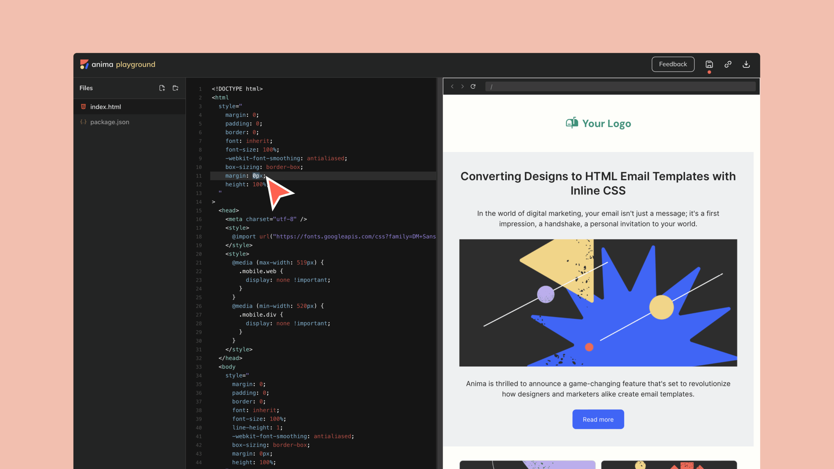
Task: Click the browser refresh icon
Action: pyautogui.click(x=473, y=86)
